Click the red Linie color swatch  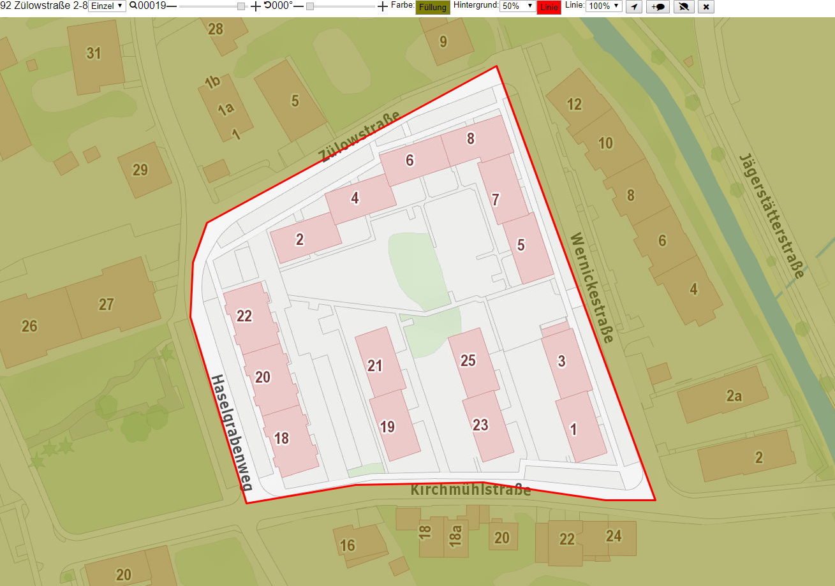[549, 8]
